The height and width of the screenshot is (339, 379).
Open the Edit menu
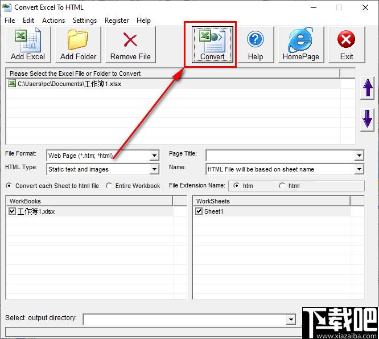(28, 21)
